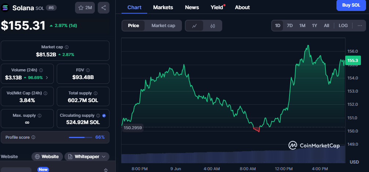The width and height of the screenshot is (369, 172).
Task: Click the 2.97% (1d) change text
Action: (66, 26)
